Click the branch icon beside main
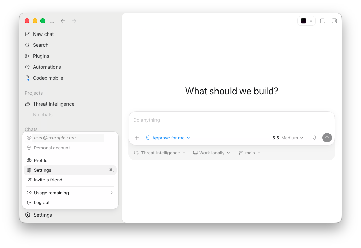This screenshot has width=361, height=248. pos(241,153)
